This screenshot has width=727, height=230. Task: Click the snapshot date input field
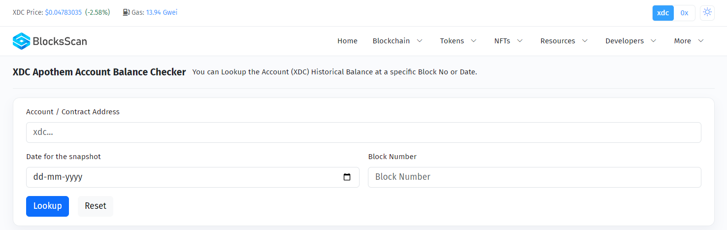click(193, 177)
